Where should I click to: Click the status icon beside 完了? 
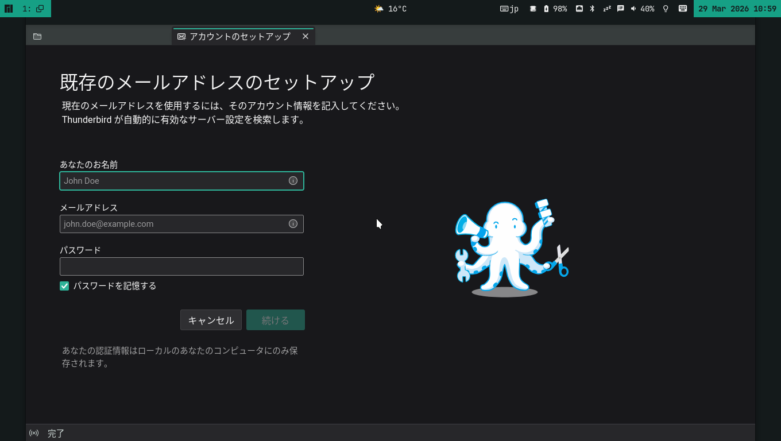point(34,434)
